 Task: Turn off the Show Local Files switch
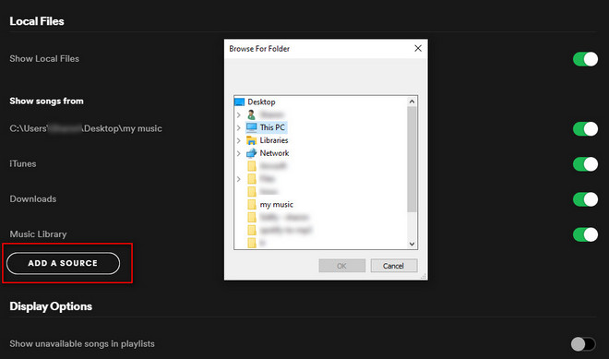[x=585, y=59]
